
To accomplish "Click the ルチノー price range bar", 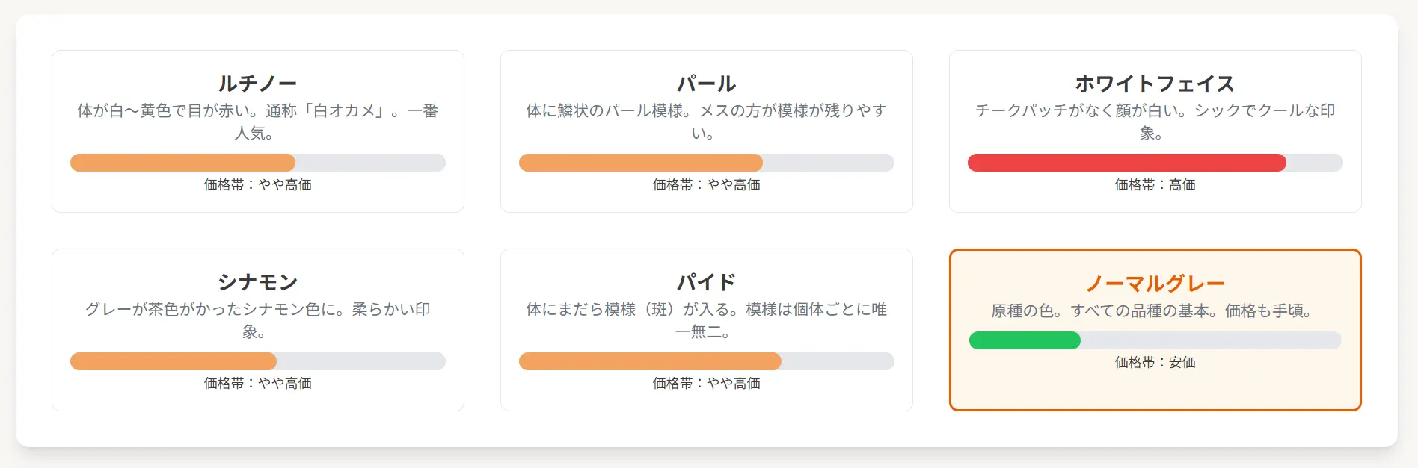I will pos(258,163).
